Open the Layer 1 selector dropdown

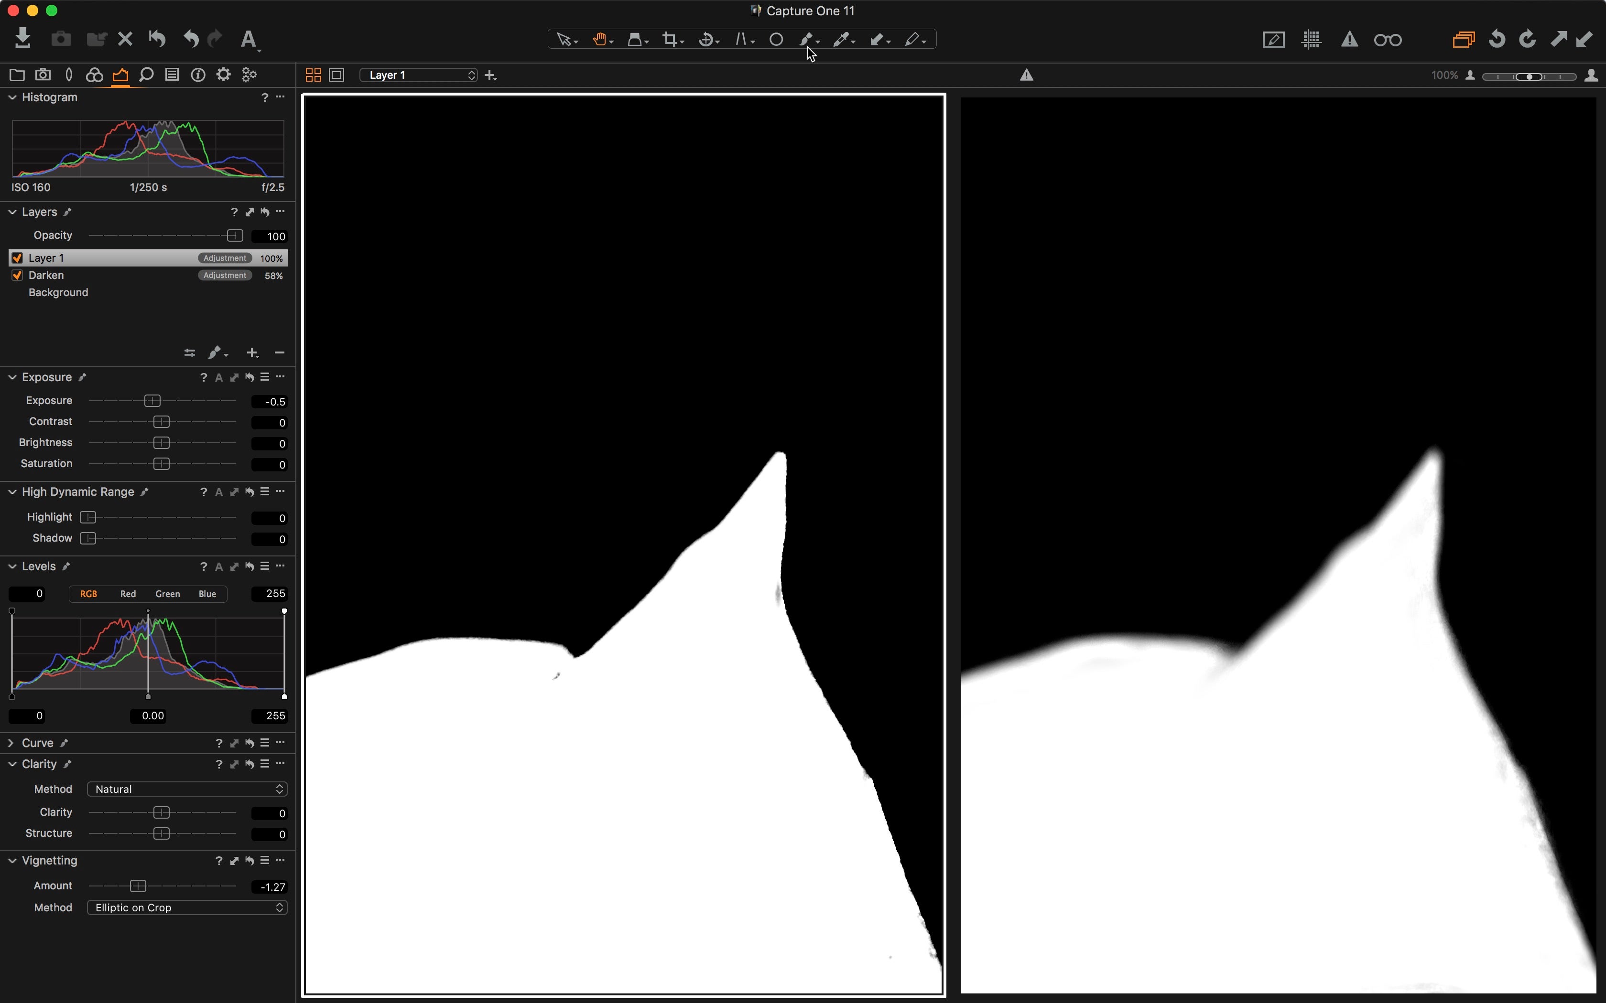coord(419,75)
